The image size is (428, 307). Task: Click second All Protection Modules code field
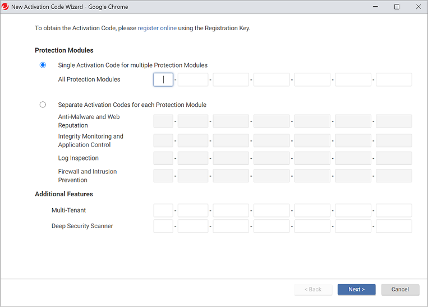click(x=193, y=79)
